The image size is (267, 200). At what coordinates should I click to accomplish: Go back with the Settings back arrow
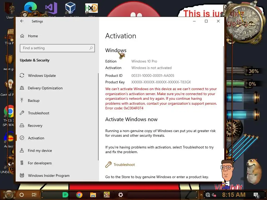22,21
